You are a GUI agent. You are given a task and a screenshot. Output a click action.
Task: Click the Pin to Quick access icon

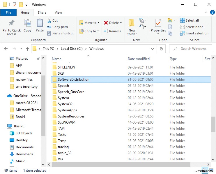12,23
